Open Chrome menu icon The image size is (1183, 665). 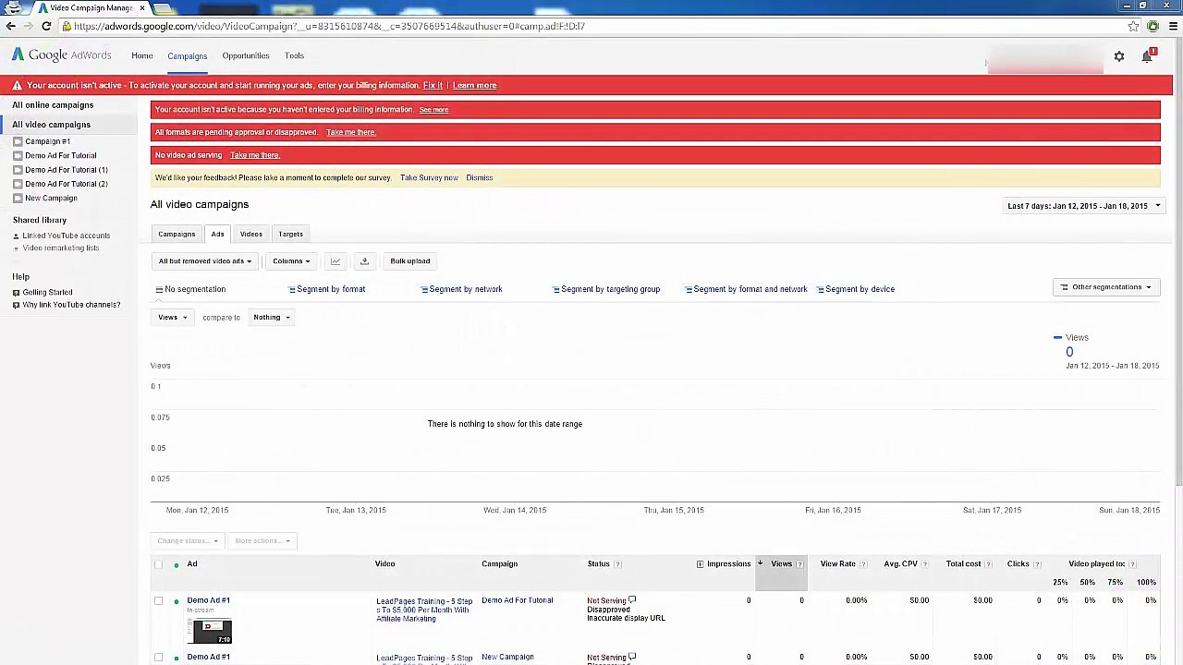1172,26
